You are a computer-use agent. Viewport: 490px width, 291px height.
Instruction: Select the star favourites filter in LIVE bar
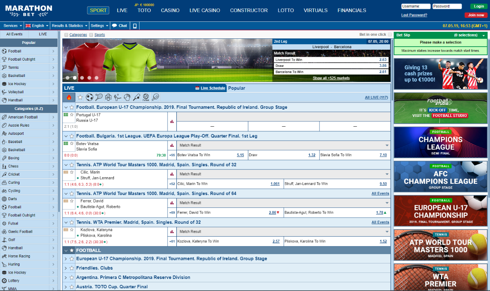tap(80, 97)
